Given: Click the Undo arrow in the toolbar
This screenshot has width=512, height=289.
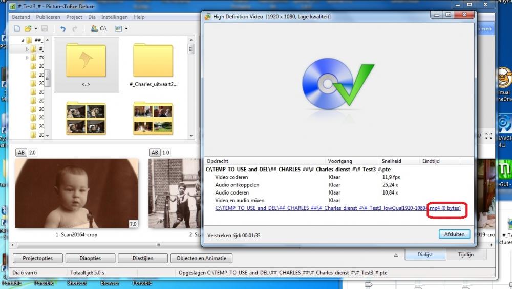Looking at the screenshot, I should [63, 29].
